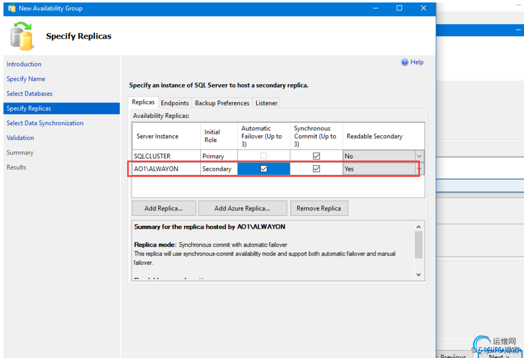Screen dimensions: 524x358
Task: Open Readable Secondary dropdown for SQLCLUSTER
Action: 419,156
